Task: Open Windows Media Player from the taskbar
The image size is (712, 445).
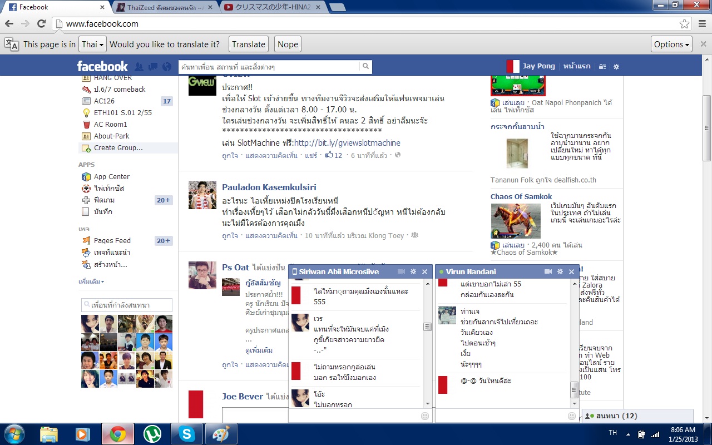Action: 83,434
